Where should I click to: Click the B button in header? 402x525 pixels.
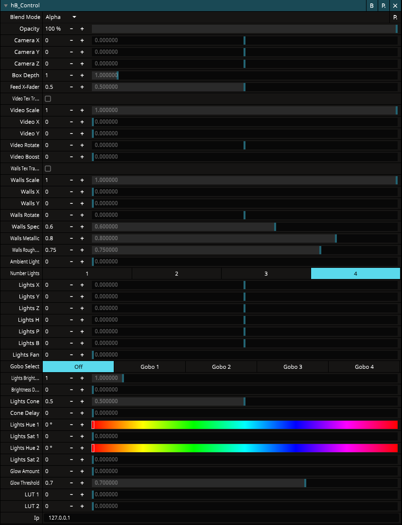(371, 6)
